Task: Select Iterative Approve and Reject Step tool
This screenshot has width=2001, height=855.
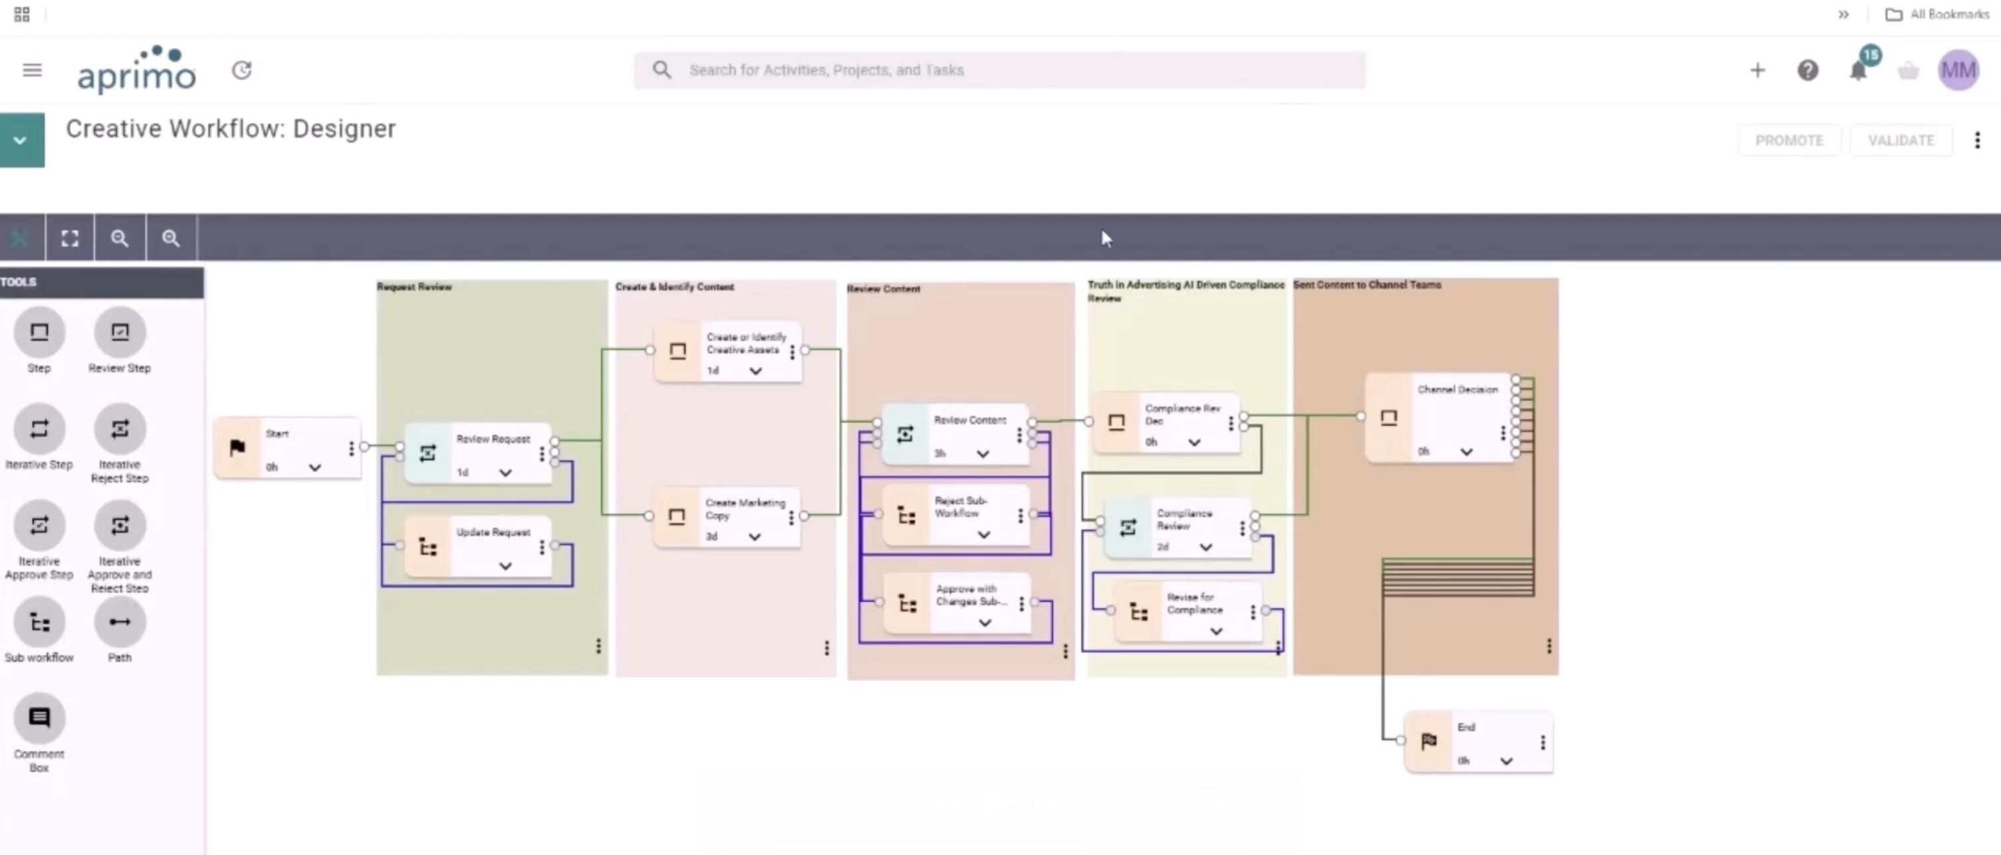Action: pos(120,526)
